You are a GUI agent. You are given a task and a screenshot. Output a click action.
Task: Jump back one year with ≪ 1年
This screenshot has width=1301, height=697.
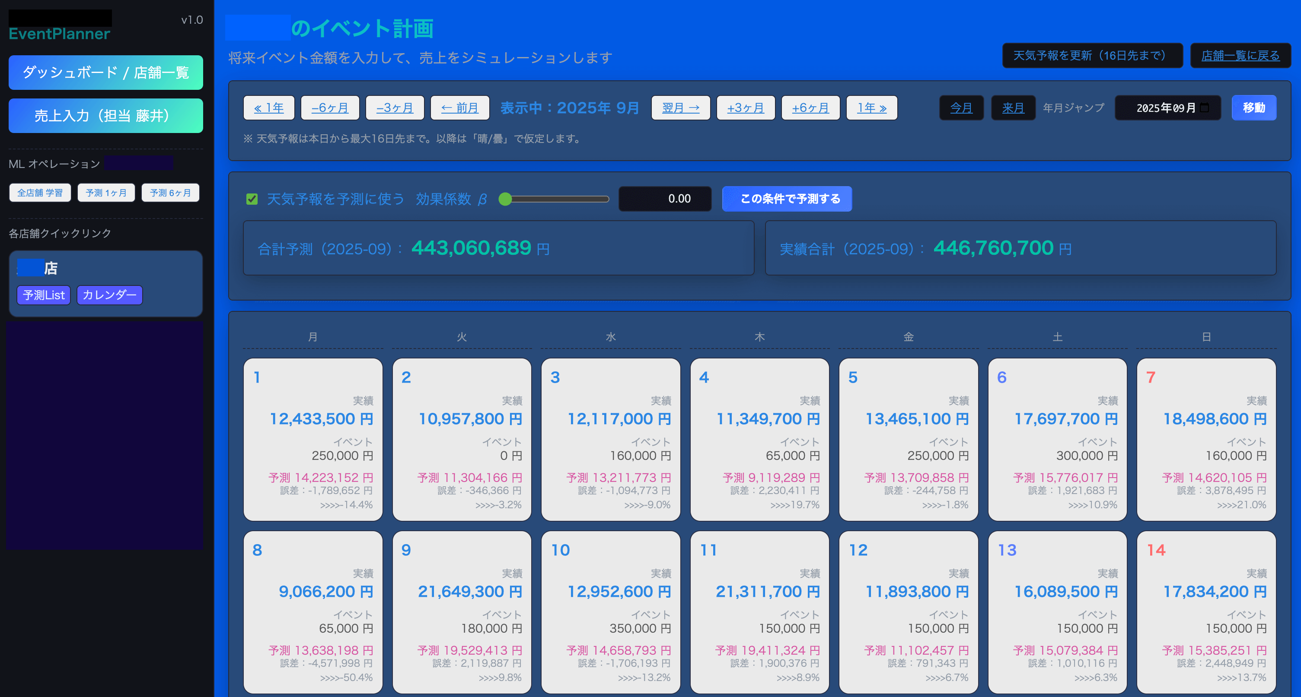pos(268,107)
